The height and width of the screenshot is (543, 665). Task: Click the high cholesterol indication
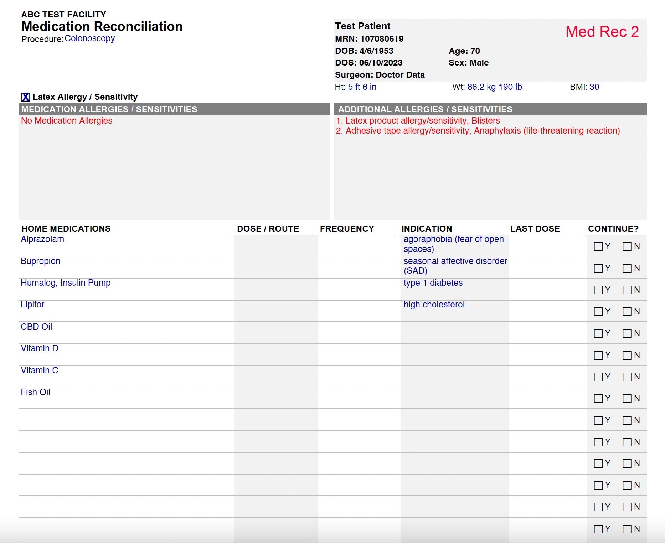click(434, 305)
